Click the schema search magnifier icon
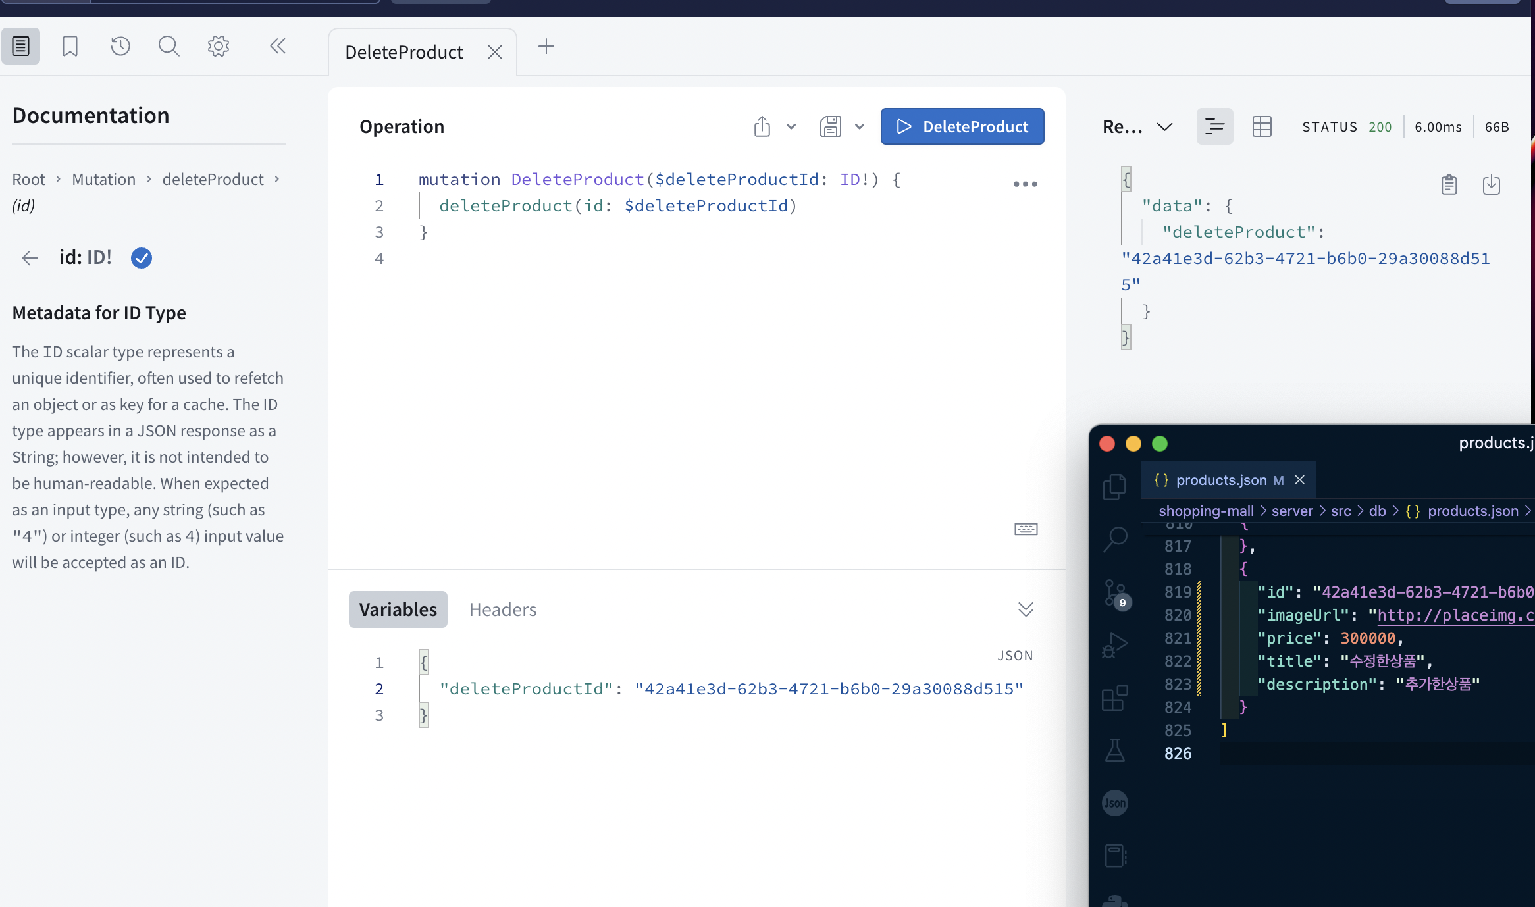The width and height of the screenshot is (1535, 907). pos(169,46)
